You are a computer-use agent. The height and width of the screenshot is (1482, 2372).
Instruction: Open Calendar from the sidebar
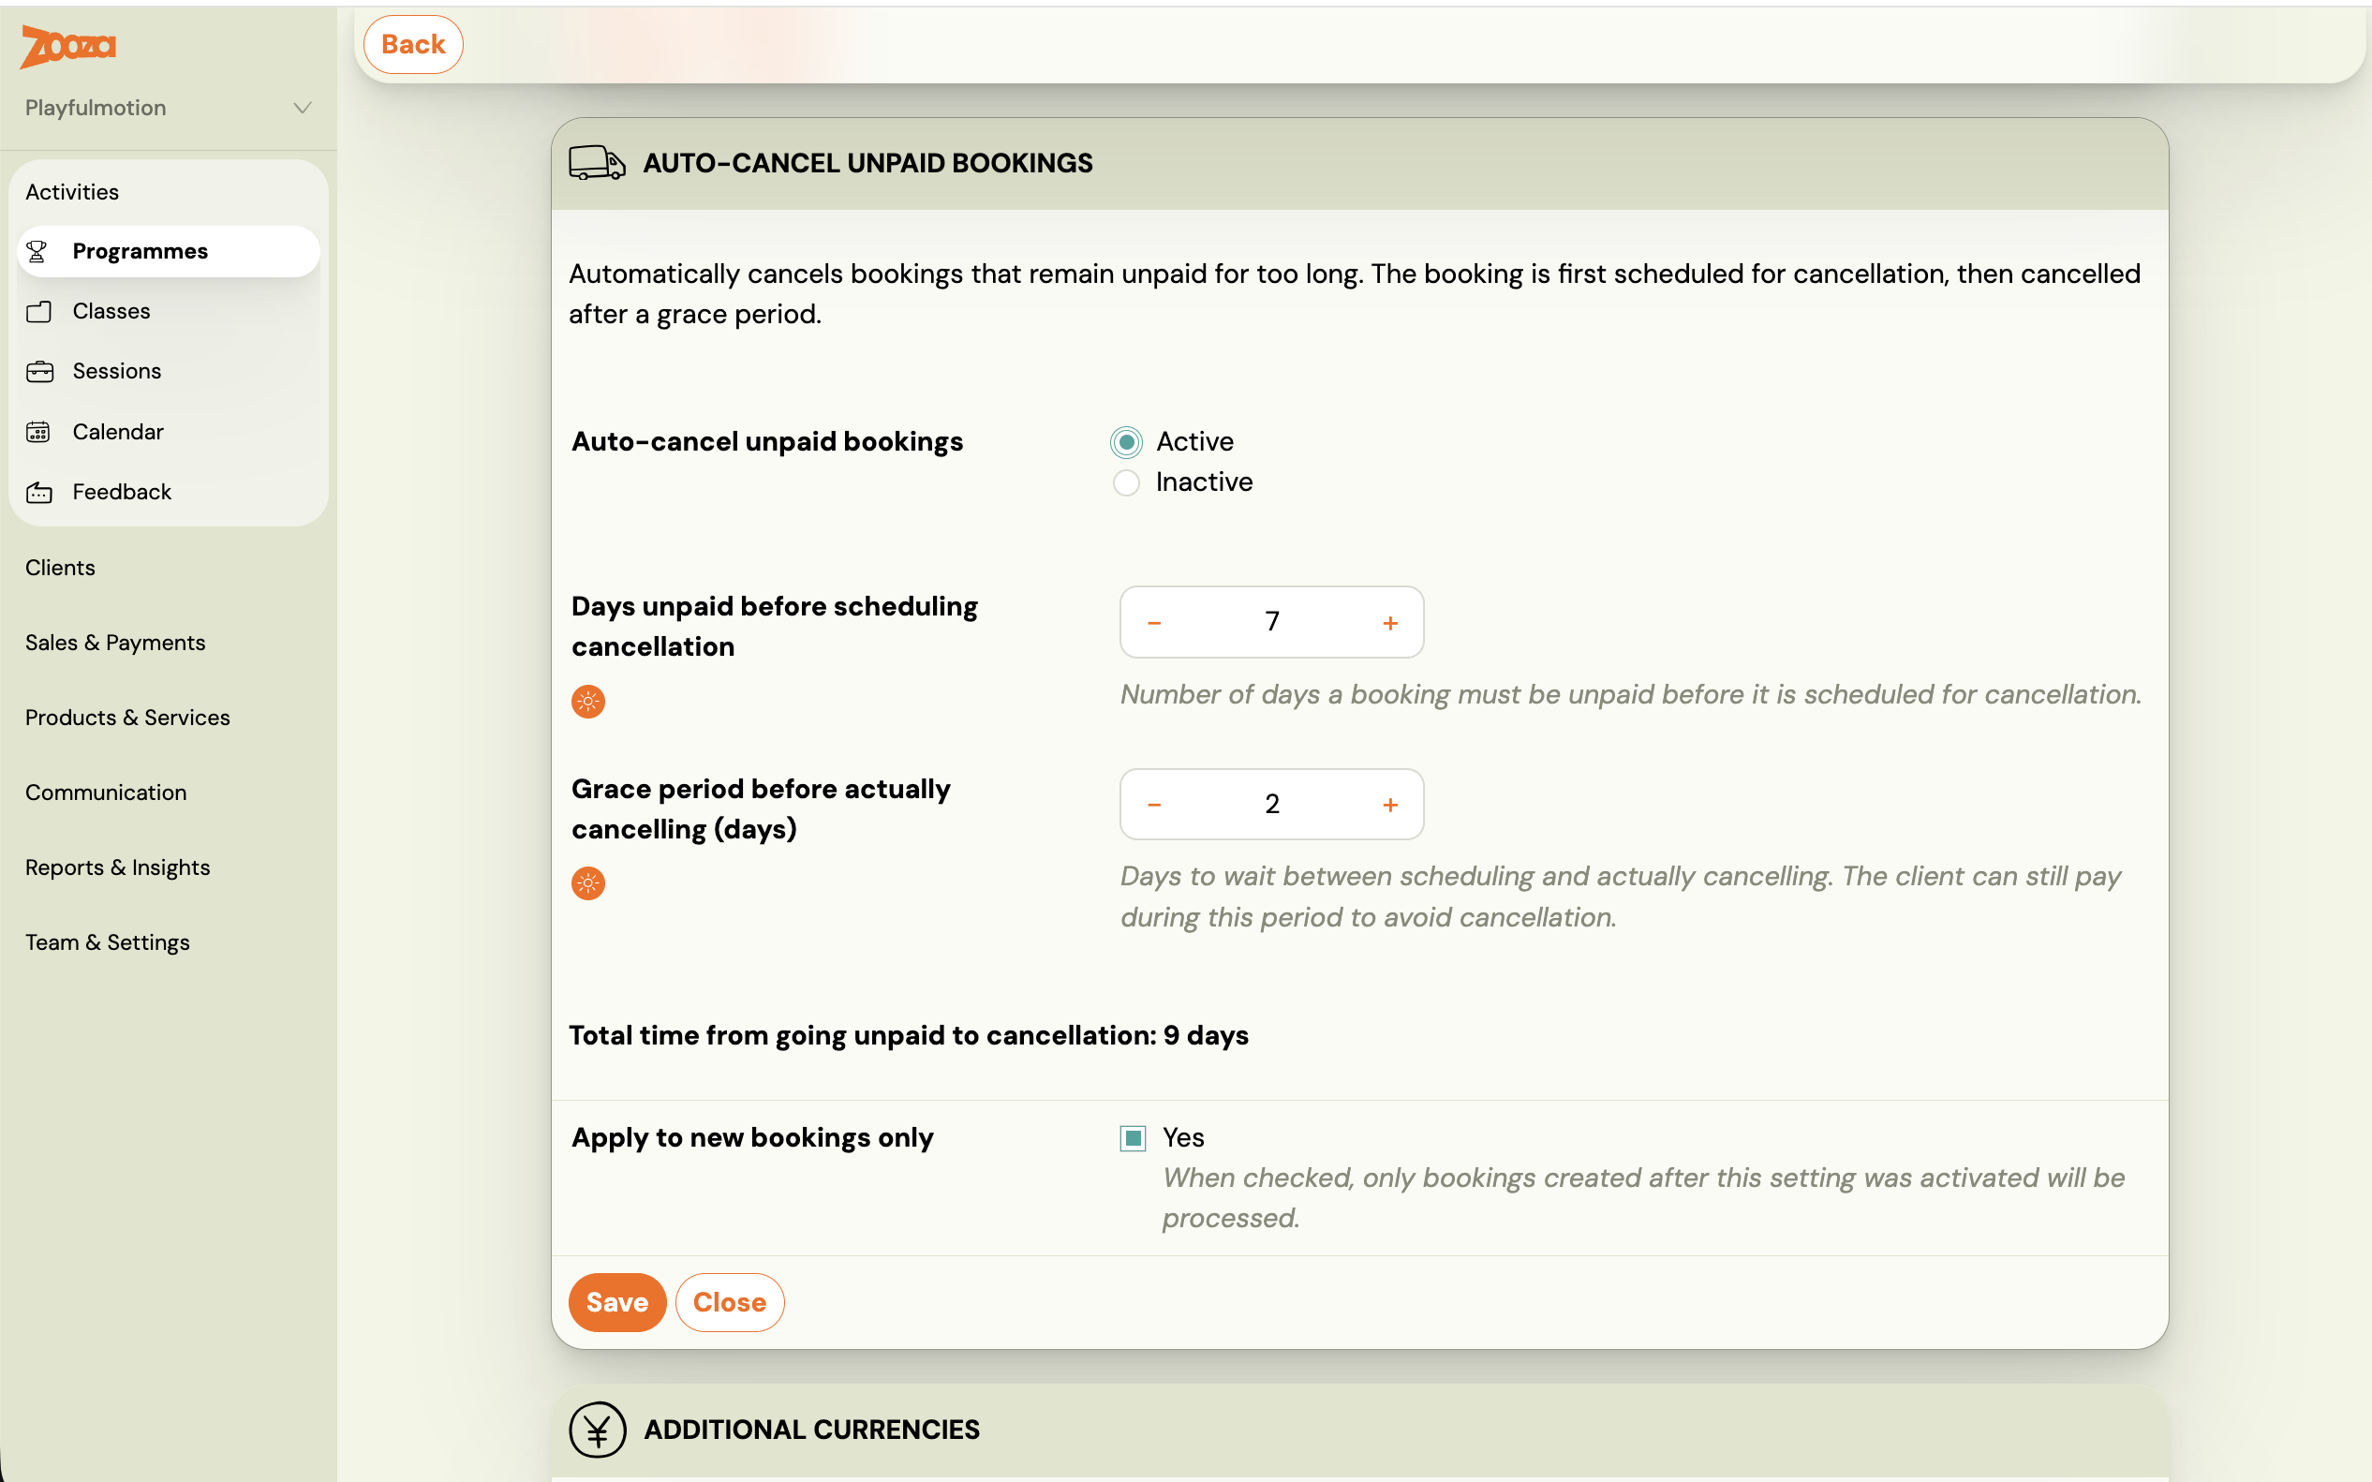[x=169, y=432]
